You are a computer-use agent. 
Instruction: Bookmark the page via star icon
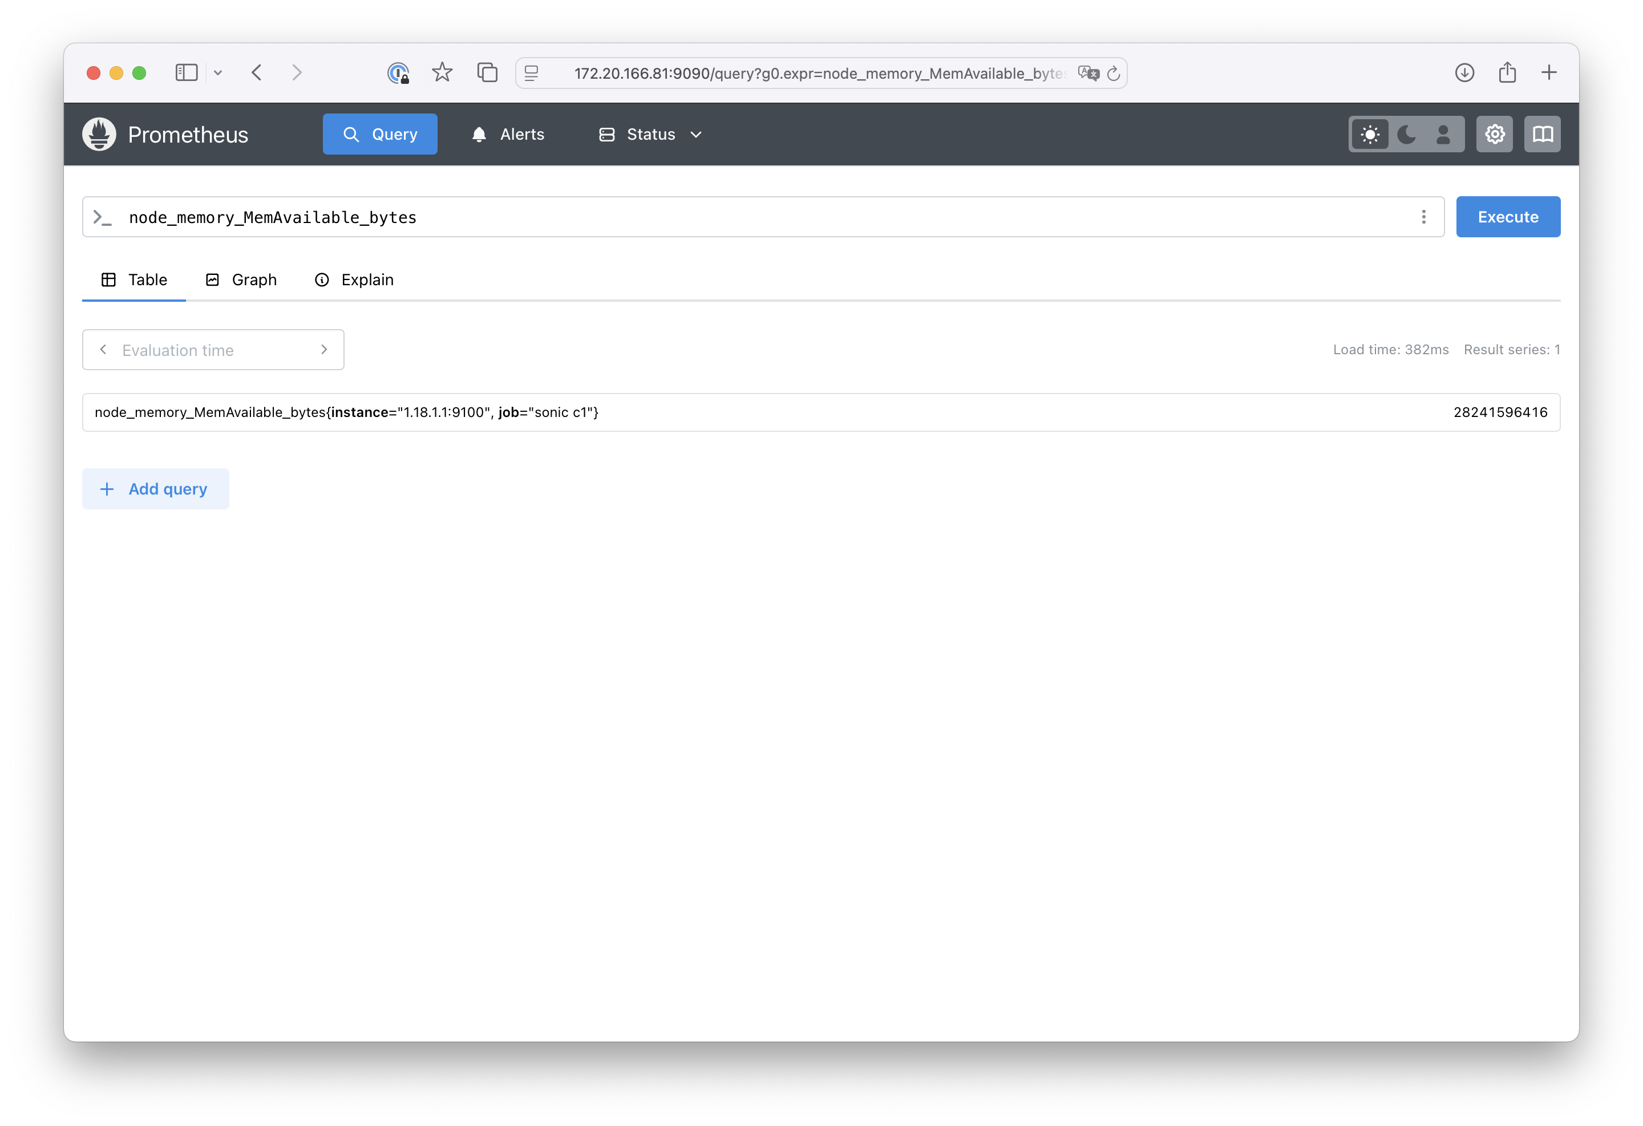click(442, 72)
